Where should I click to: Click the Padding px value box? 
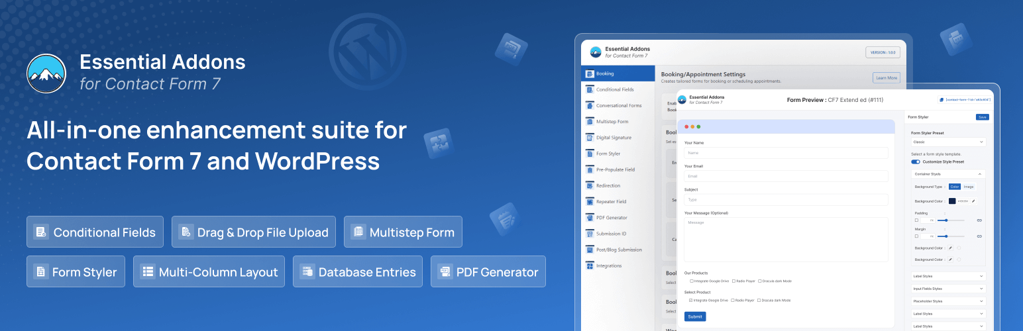click(x=928, y=220)
